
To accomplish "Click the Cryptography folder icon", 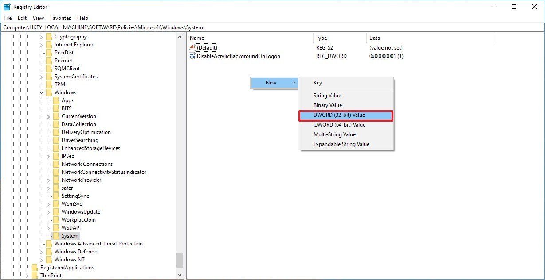I will (49, 37).
